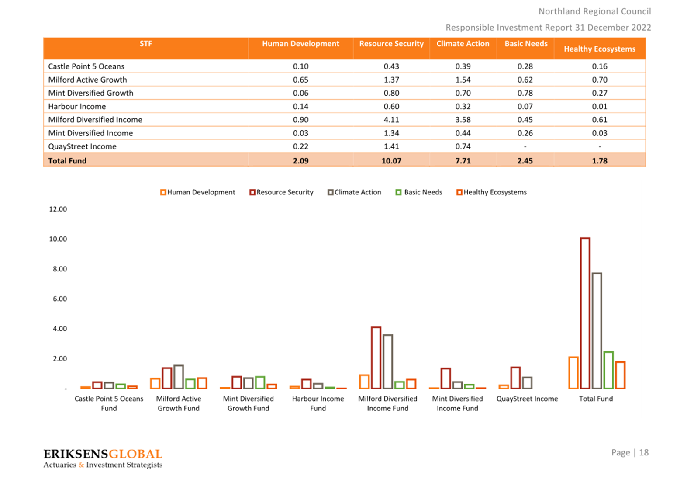
Task: Click the Resource Security legend swatch
Action: 252,192
